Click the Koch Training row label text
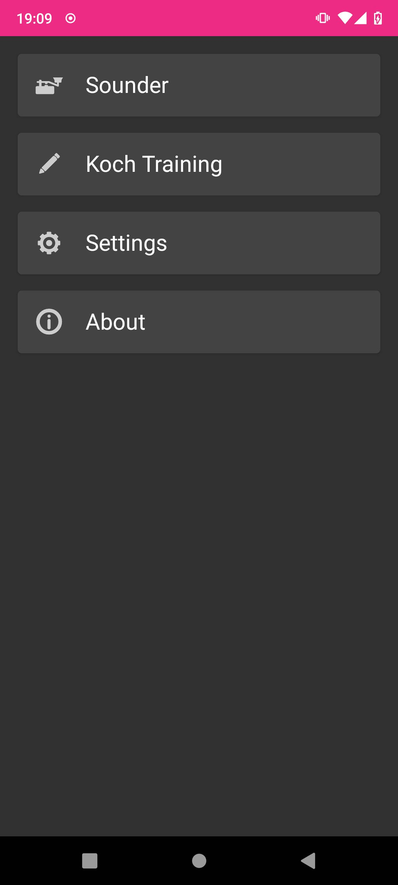This screenshot has height=885, width=398. pos(154,164)
